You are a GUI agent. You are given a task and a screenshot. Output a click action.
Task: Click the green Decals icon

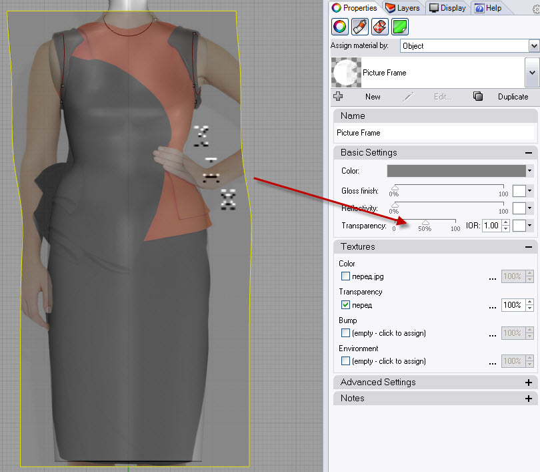[400, 27]
